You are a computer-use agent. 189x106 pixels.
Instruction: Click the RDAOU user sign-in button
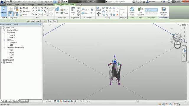tap(151, 1)
